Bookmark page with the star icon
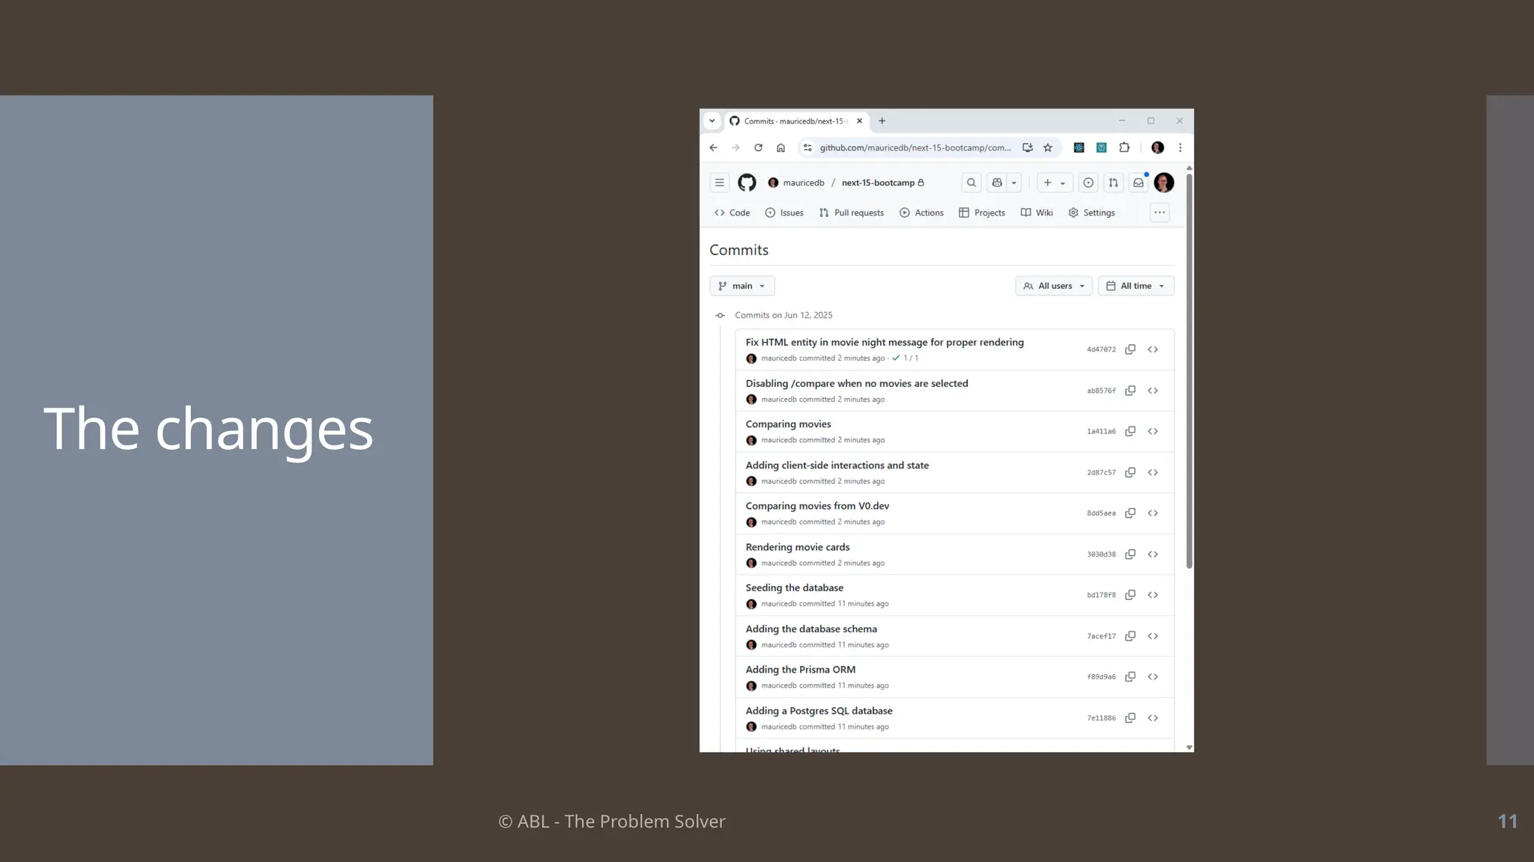This screenshot has height=862, width=1534. (1048, 148)
